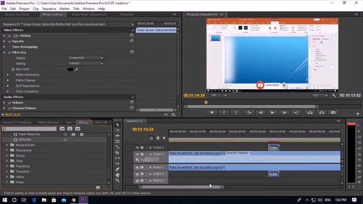The image size is (363, 204).
Task: Click Add Marker in program monitor
Action: pos(212,113)
